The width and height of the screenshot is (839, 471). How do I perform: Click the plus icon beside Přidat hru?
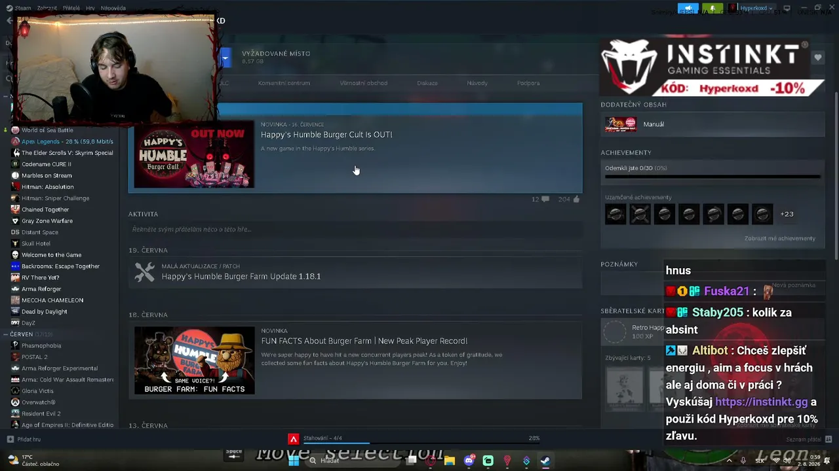click(x=10, y=440)
